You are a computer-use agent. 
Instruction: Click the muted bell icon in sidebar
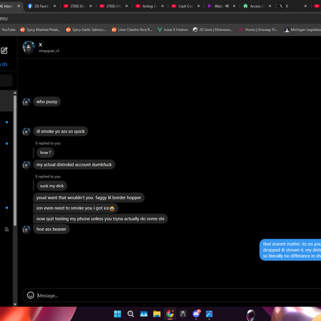tap(7, 229)
